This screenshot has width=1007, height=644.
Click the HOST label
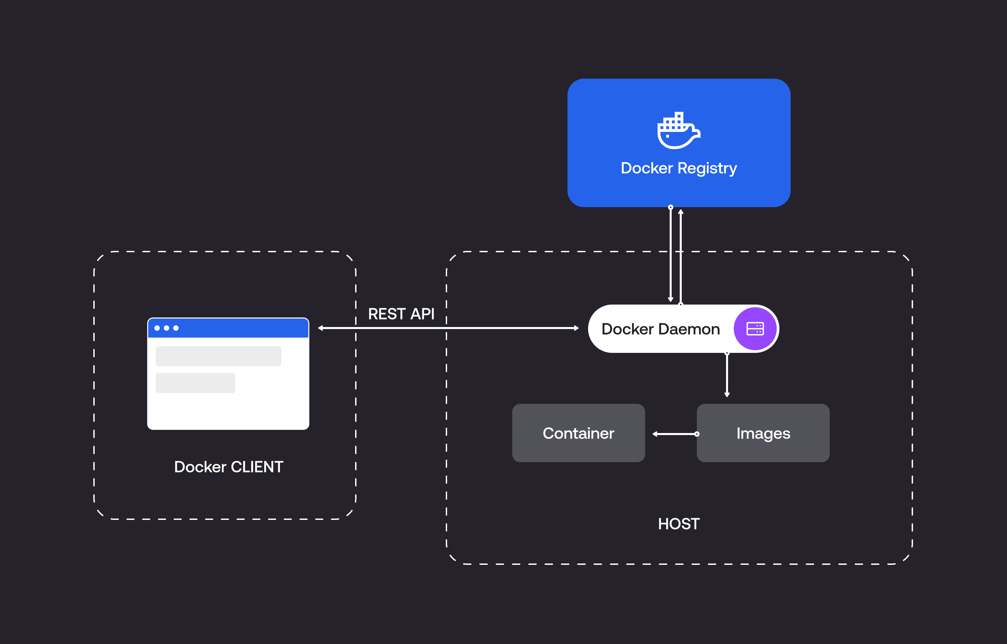click(x=679, y=524)
